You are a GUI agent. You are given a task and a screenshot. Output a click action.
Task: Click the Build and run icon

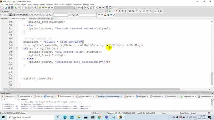[46, 8]
